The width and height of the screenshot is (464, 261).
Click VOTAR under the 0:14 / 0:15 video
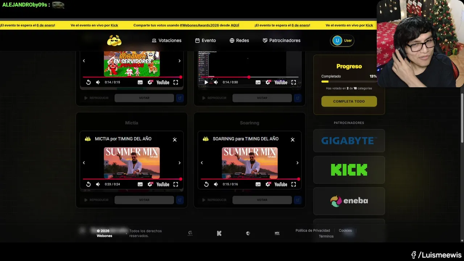[144, 98]
